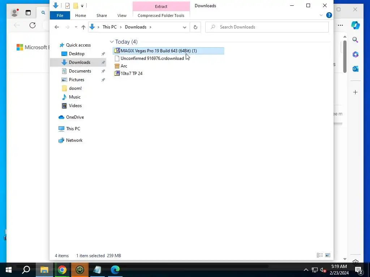Click This PC in address bar
The width and height of the screenshot is (370, 277).
tap(109, 27)
